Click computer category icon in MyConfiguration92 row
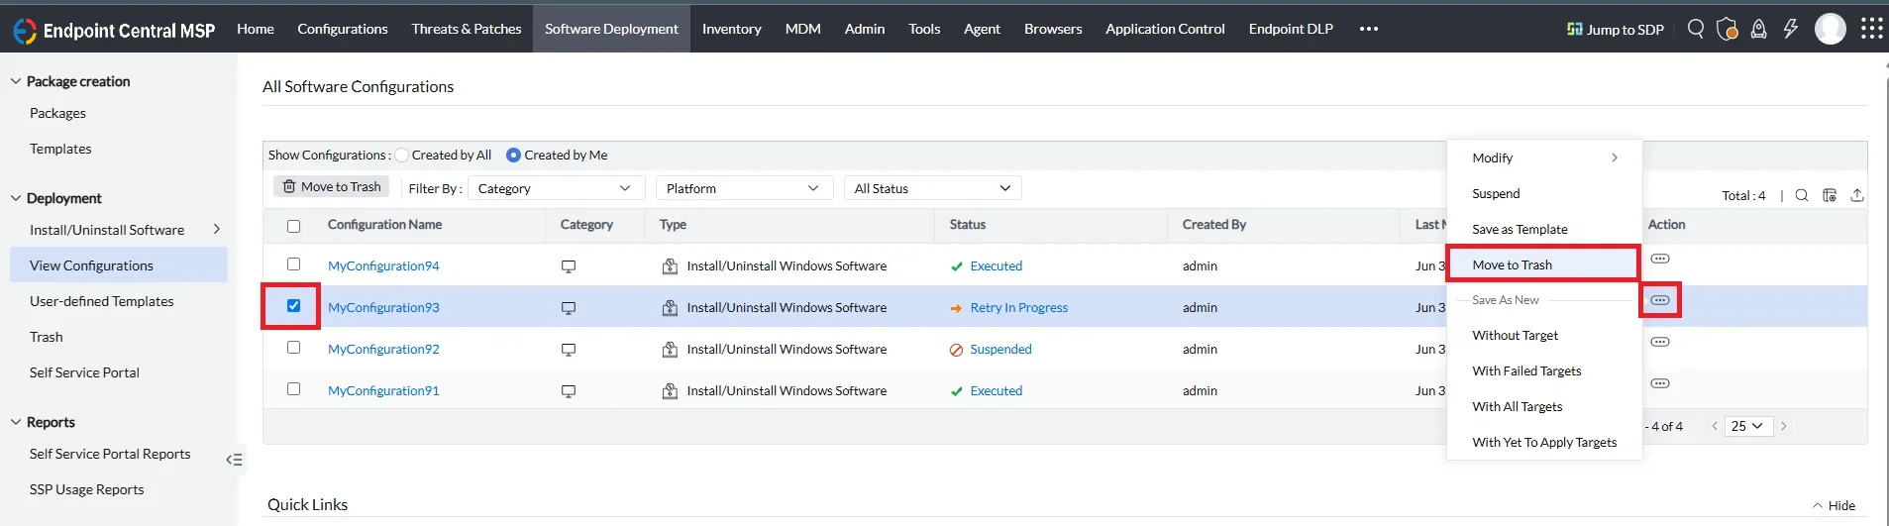Viewport: 1889px width, 526px height. click(569, 350)
